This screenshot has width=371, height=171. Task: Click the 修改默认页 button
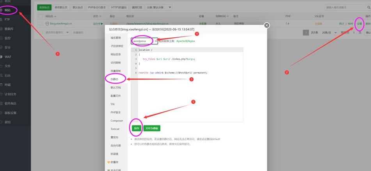point(61,7)
